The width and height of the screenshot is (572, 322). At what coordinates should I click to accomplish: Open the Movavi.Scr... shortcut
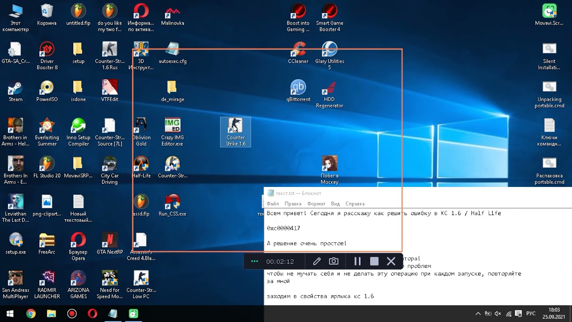tap(549, 15)
